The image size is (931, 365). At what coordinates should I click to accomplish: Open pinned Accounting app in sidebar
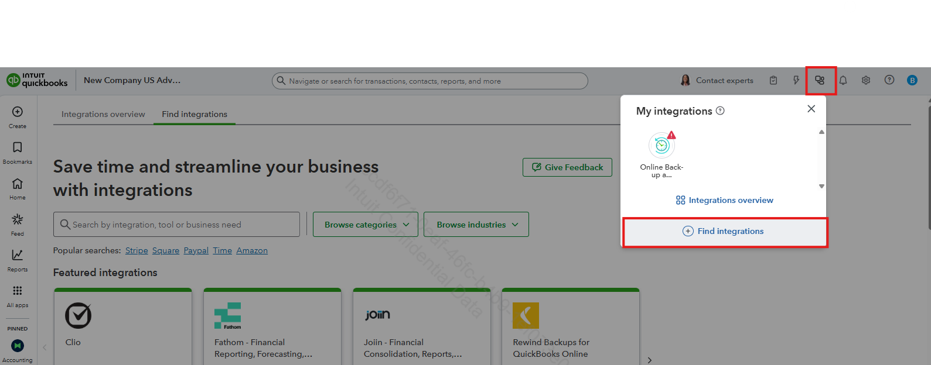coord(18,351)
